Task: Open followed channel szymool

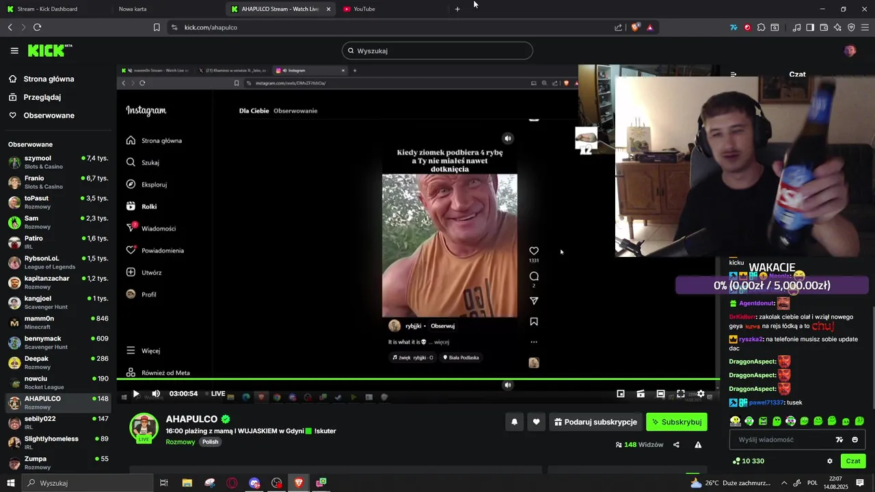Action: tap(58, 162)
